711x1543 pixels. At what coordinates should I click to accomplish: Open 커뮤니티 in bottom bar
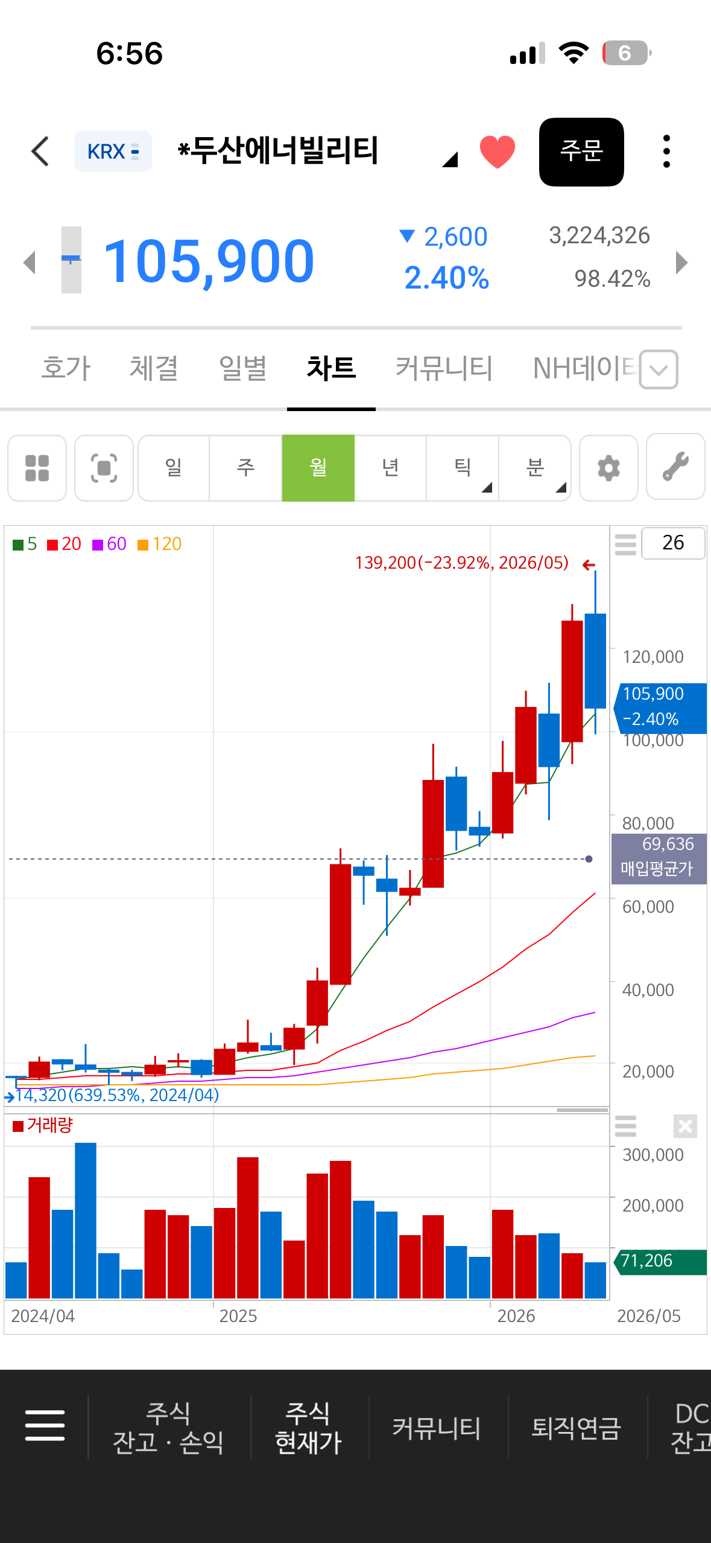click(x=437, y=1427)
